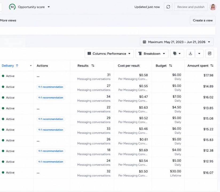This screenshot has width=220, height=192.
Task: Click Create a view button
Action: [203, 20]
